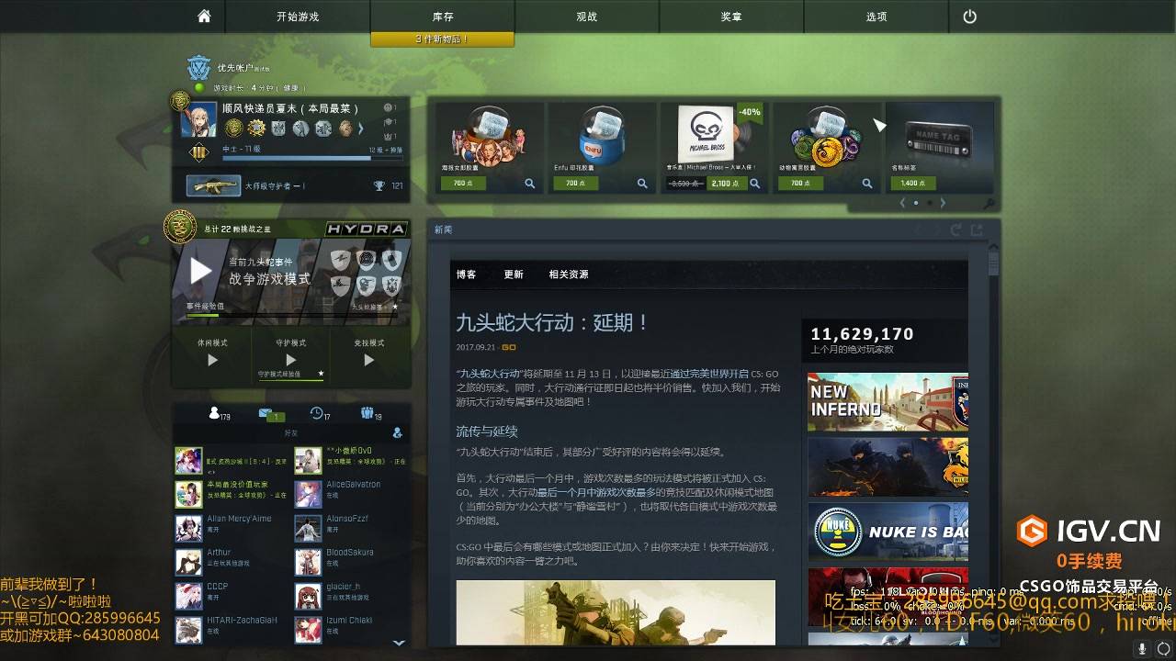The height and width of the screenshot is (661, 1176).
Task: Switch to friends list tab with 179
Action: [x=219, y=414]
